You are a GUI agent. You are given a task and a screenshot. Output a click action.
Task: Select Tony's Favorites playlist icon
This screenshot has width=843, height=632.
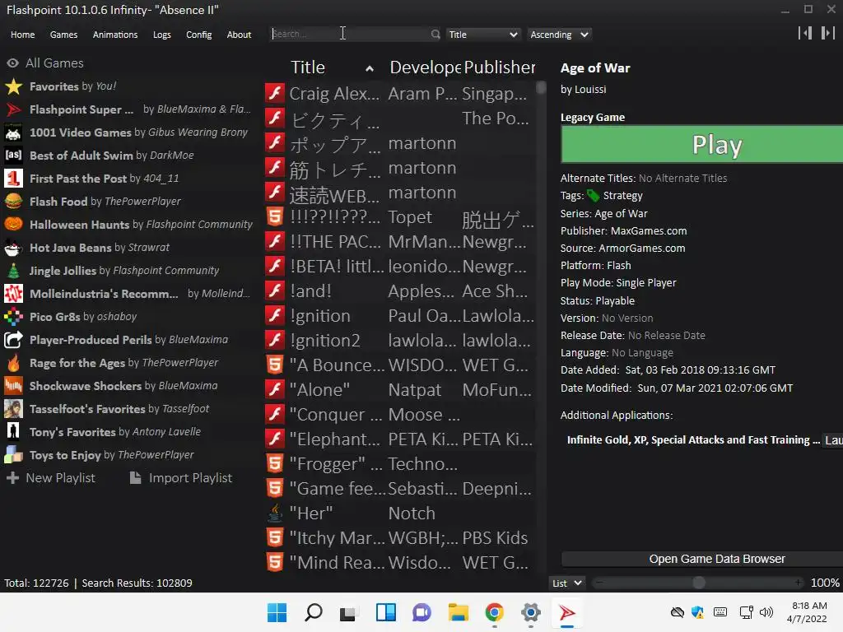[13, 432]
